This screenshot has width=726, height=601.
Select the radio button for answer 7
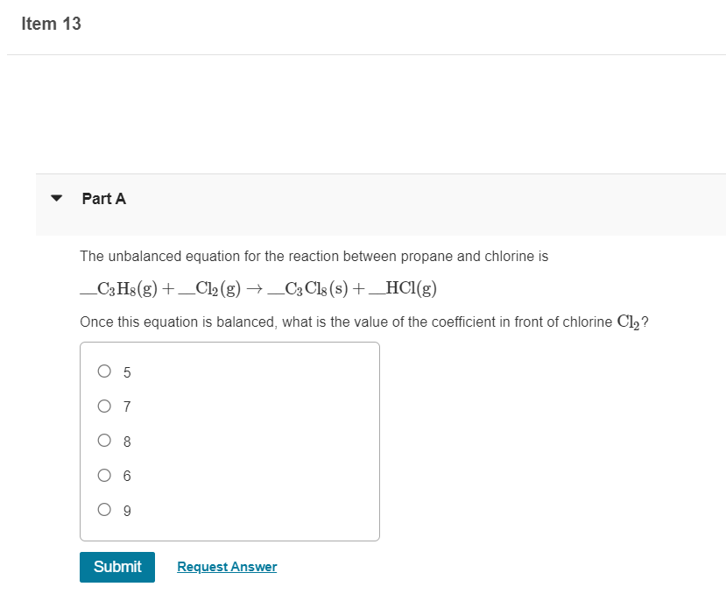(104, 406)
